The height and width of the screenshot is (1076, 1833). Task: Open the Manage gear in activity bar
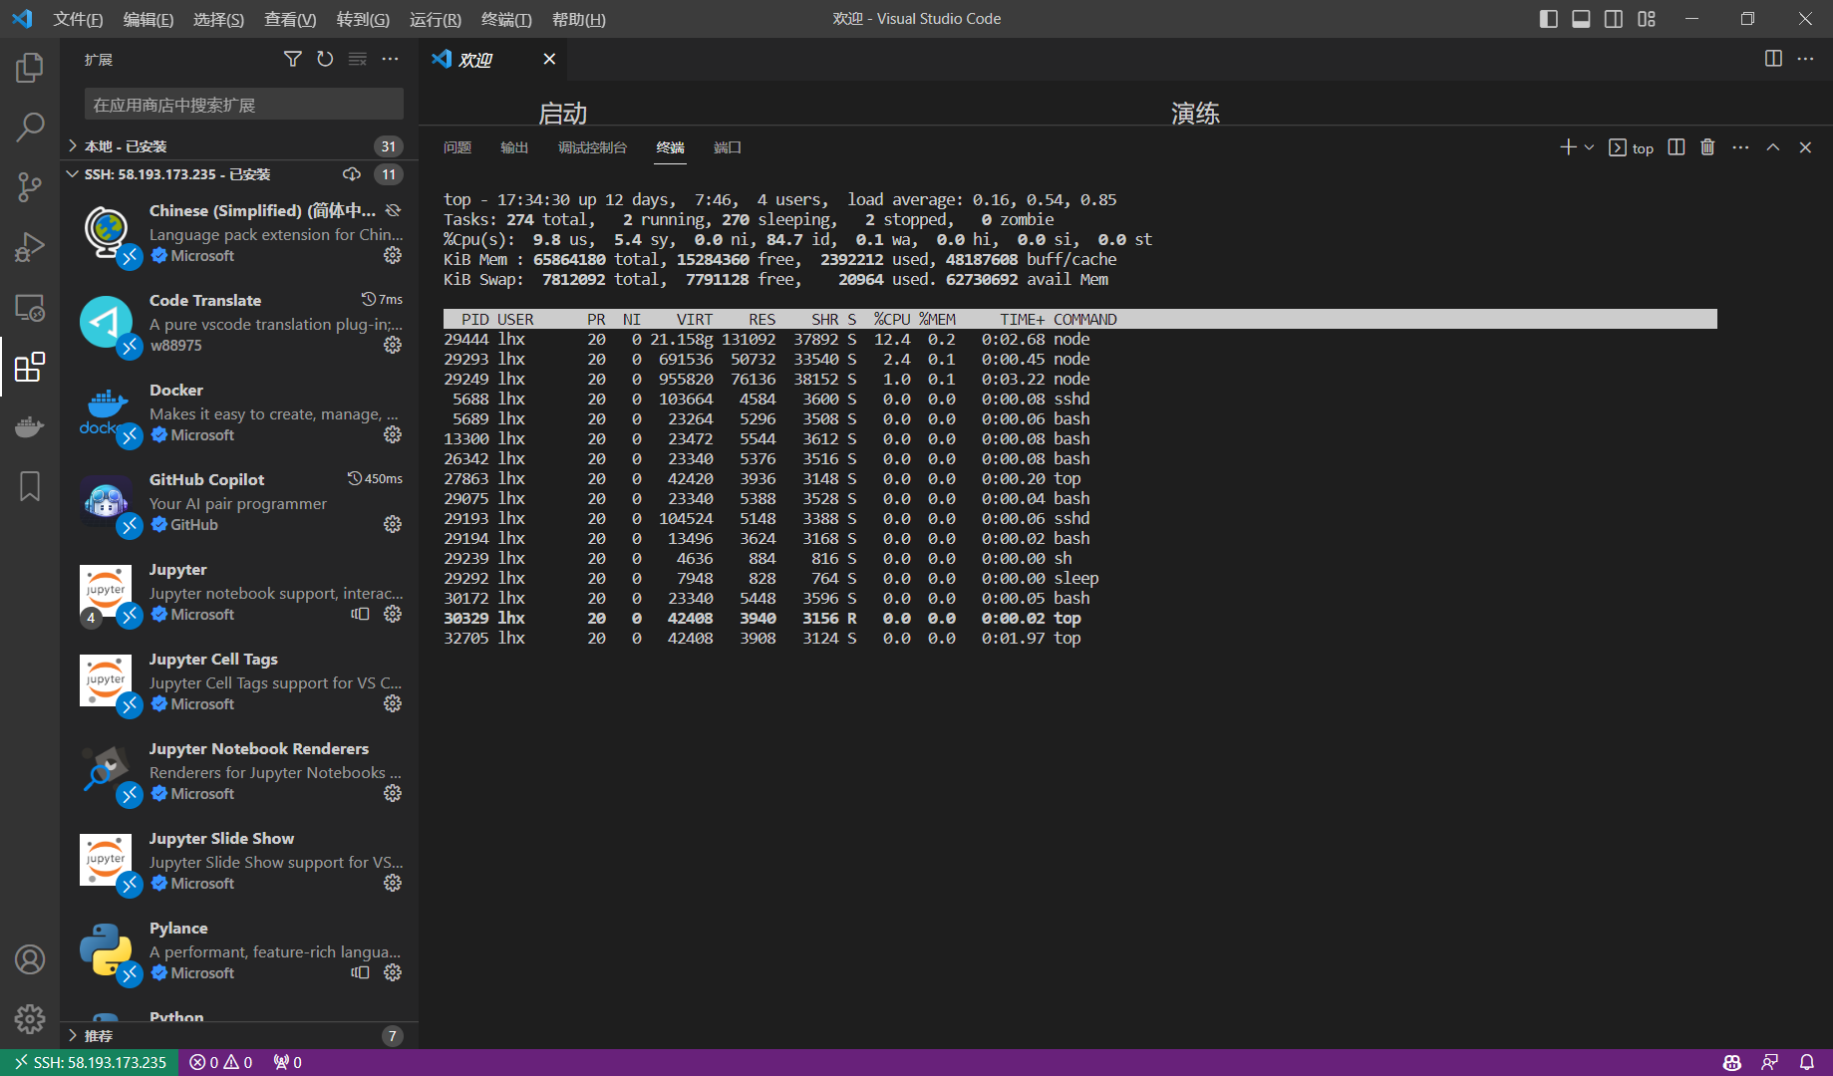pyautogui.click(x=30, y=1018)
